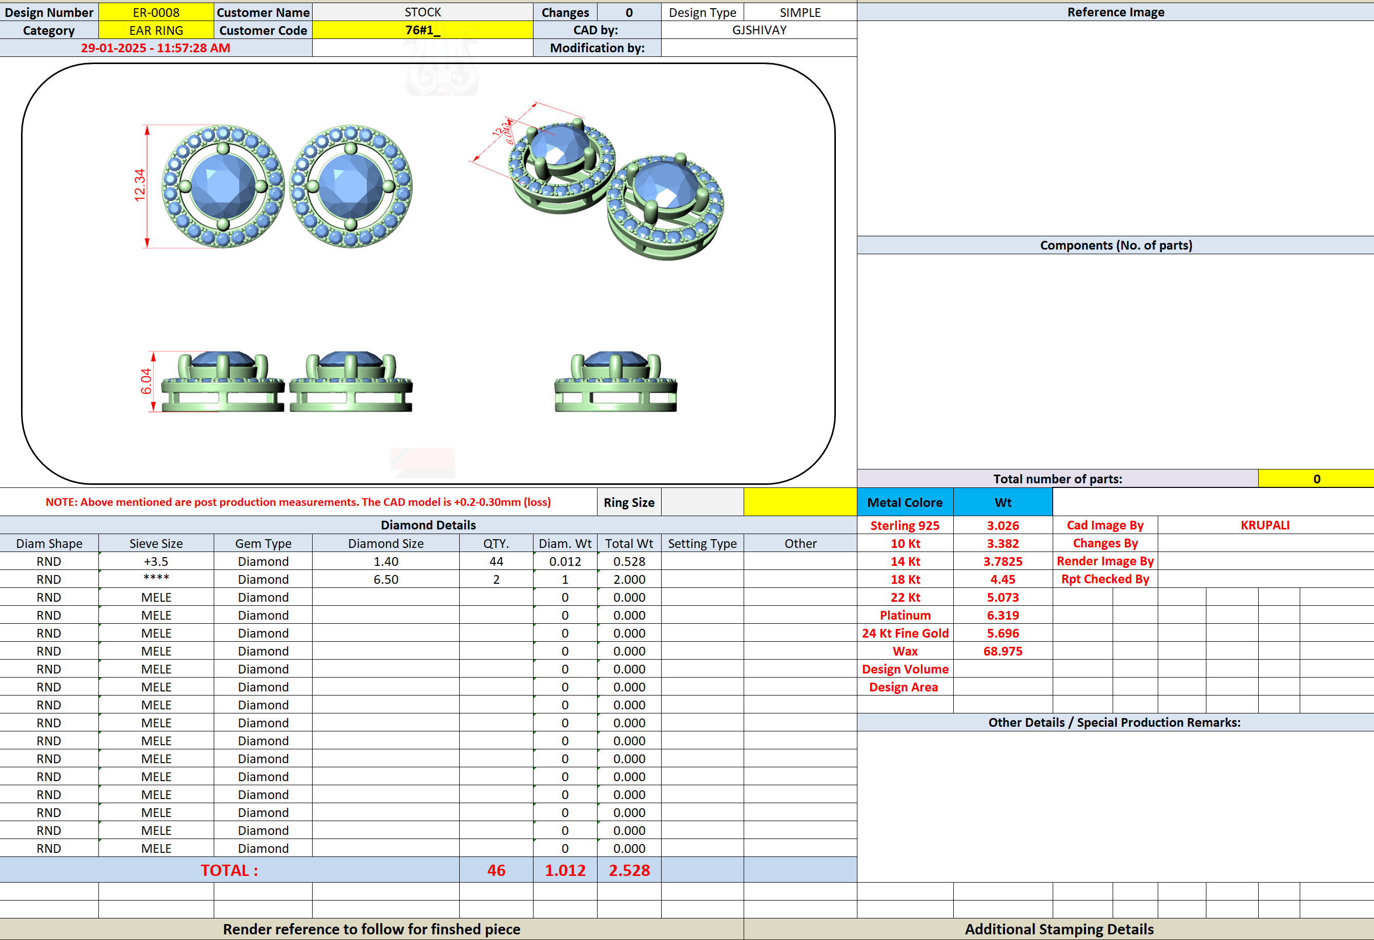Select the CAD by value GJSHIVAY
Viewport: 1374px width, 940px height.
759,30
